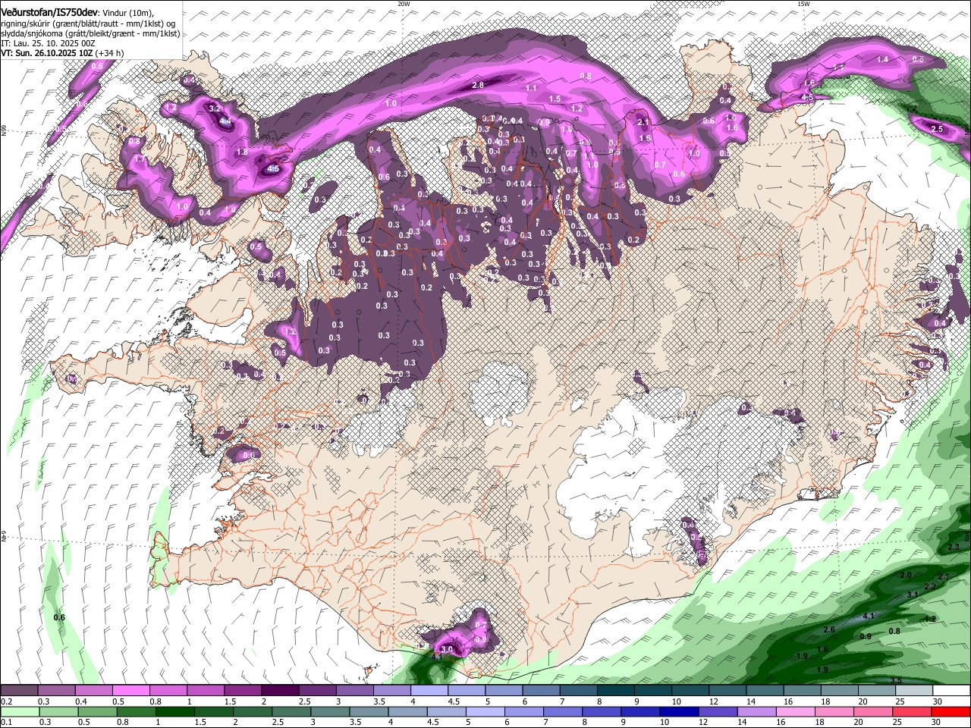Image resolution: width=971 pixels, height=728 pixels.
Task: Select the deep blue swatch above the bottom-row 10
Action: pos(678,711)
